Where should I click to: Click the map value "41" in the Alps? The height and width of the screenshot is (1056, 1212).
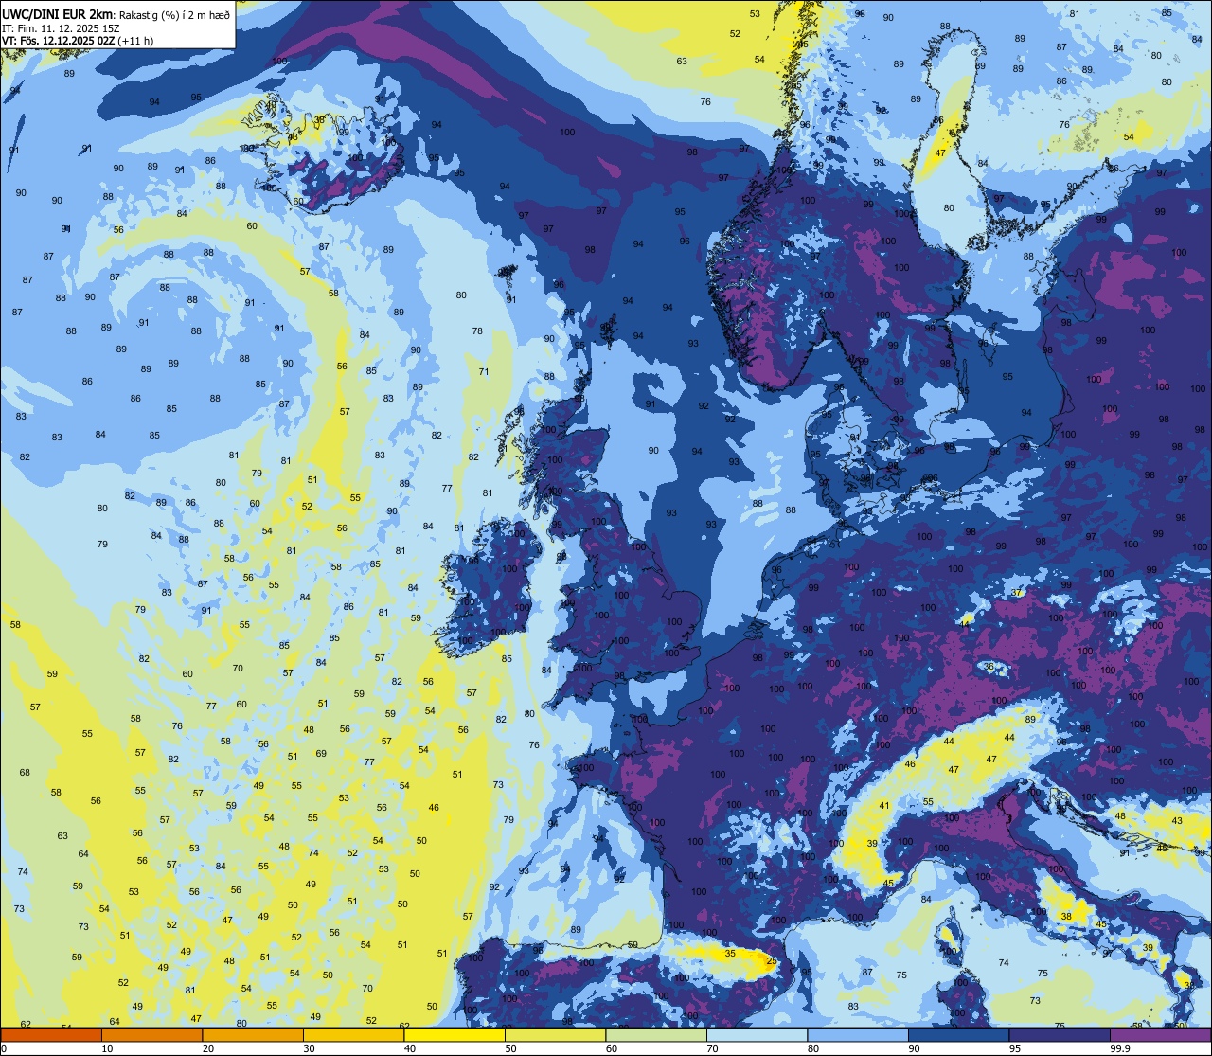point(884,806)
